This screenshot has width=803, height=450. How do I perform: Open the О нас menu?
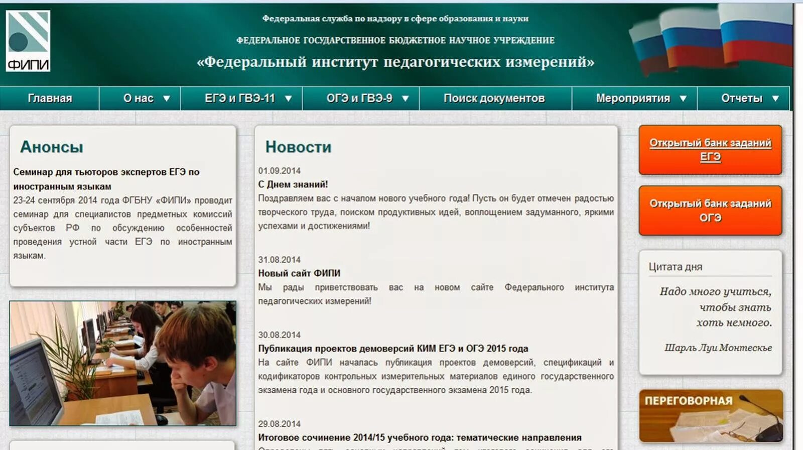[x=139, y=98]
